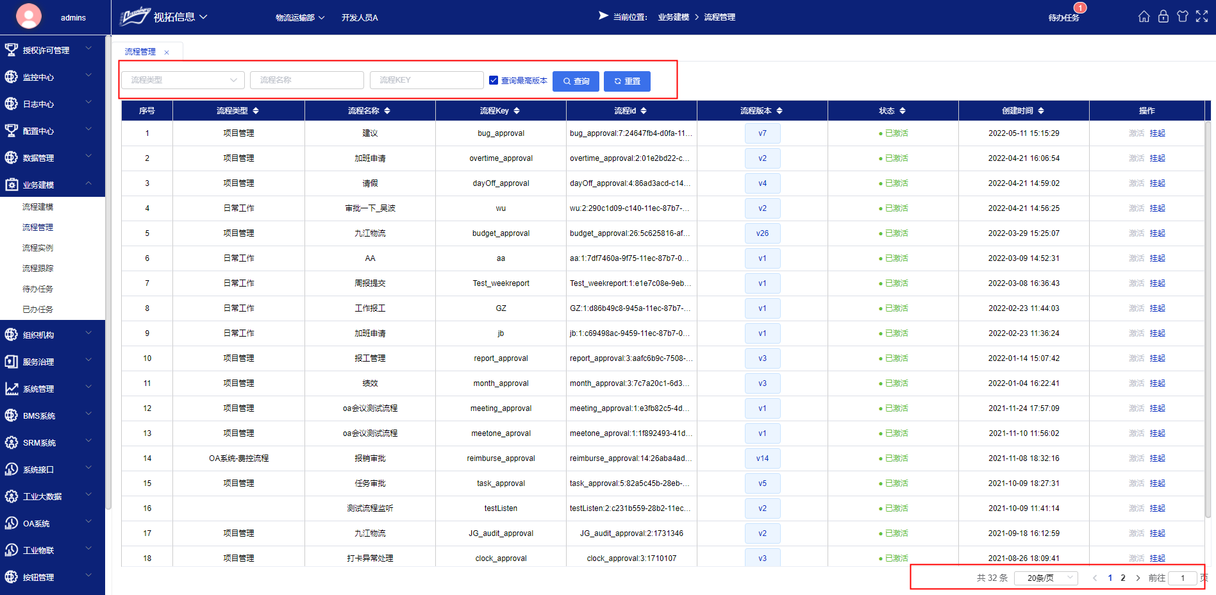This screenshot has width=1216, height=595.
Task: Click the home icon in top bar
Action: click(x=1144, y=17)
